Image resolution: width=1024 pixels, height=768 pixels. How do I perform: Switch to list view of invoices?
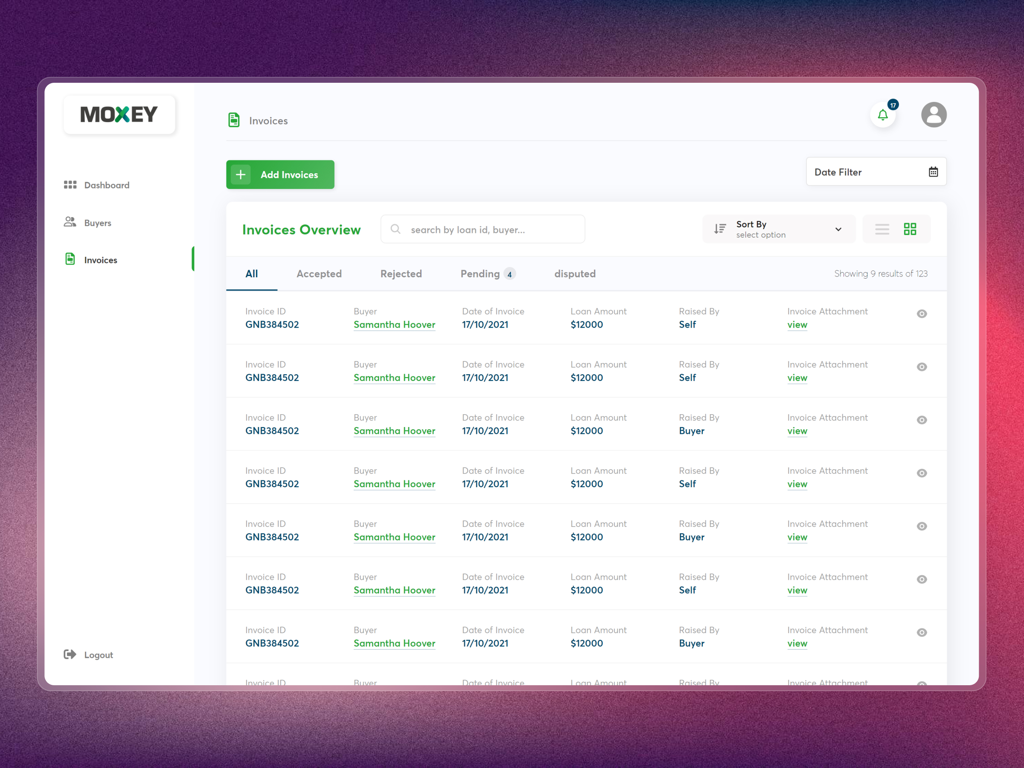tap(882, 229)
